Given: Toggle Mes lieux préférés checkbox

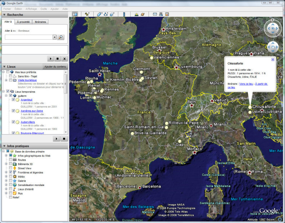Looking at the screenshot, I should click(7, 72).
